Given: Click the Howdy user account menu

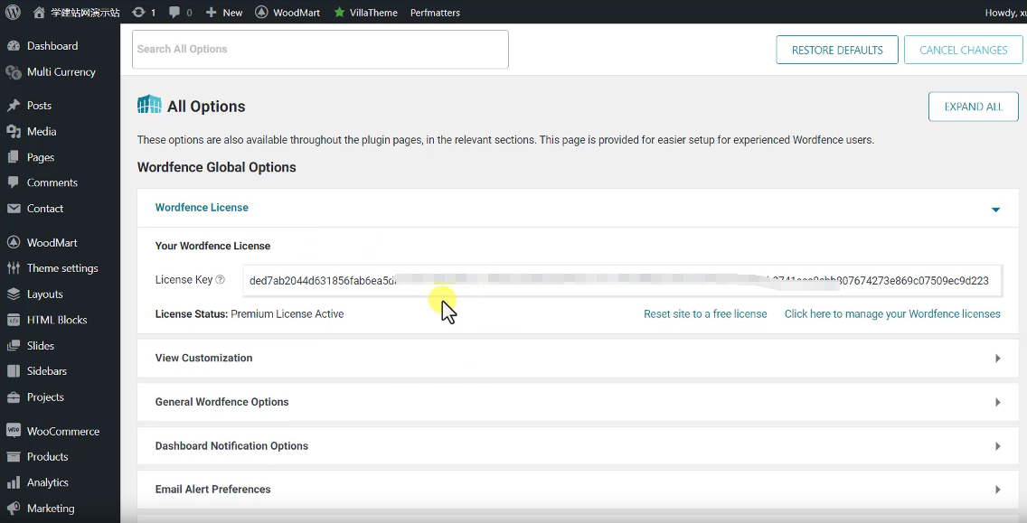Looking at the screenshot, I should pyautogui.click(x=1005, y=13).
